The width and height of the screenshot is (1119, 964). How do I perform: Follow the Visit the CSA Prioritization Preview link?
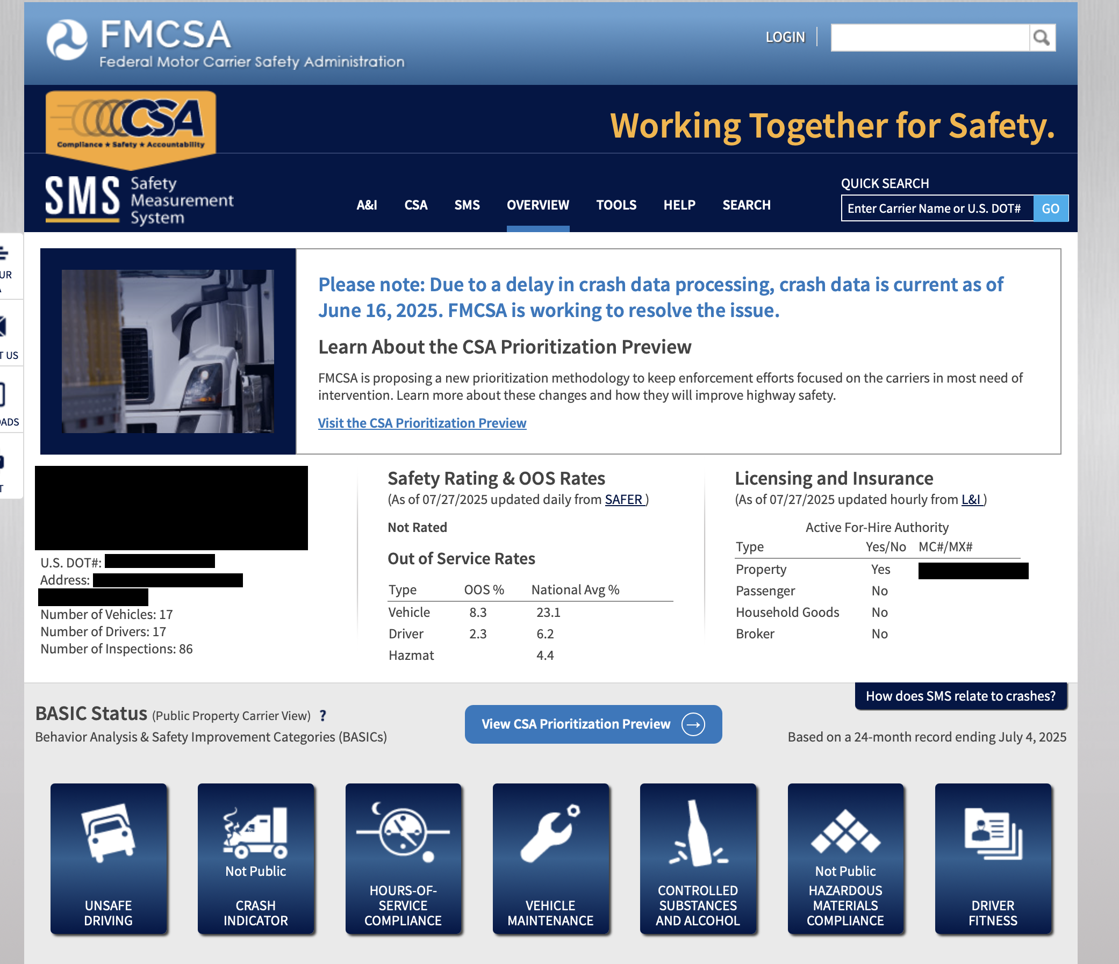(422, 422)
